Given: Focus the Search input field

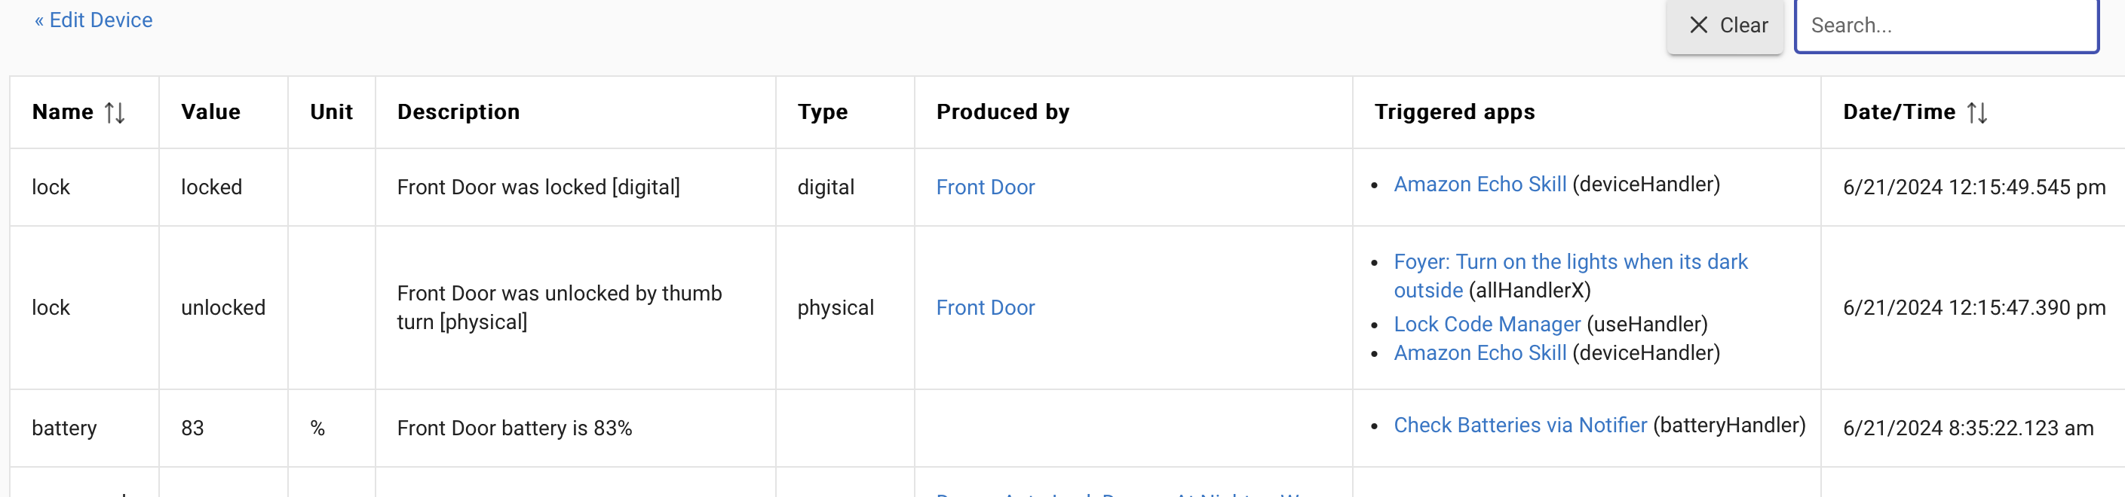Looking at the screenshot, I should tap(1946, 26).
